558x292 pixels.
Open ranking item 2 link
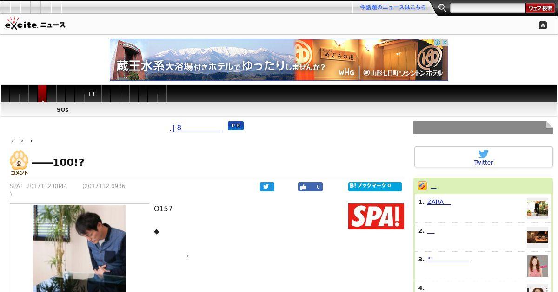(431, 231)
